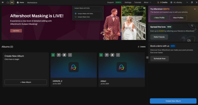Click export step icon on oblaci
This screenshot has width=198, height=105.
coord(118,55)
